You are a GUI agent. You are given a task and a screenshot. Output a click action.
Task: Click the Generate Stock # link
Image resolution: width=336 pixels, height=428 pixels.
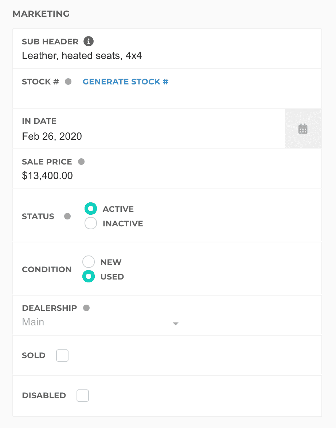(x=125, y=82)
